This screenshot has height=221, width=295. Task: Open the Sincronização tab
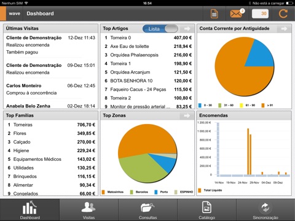(265, 210)
